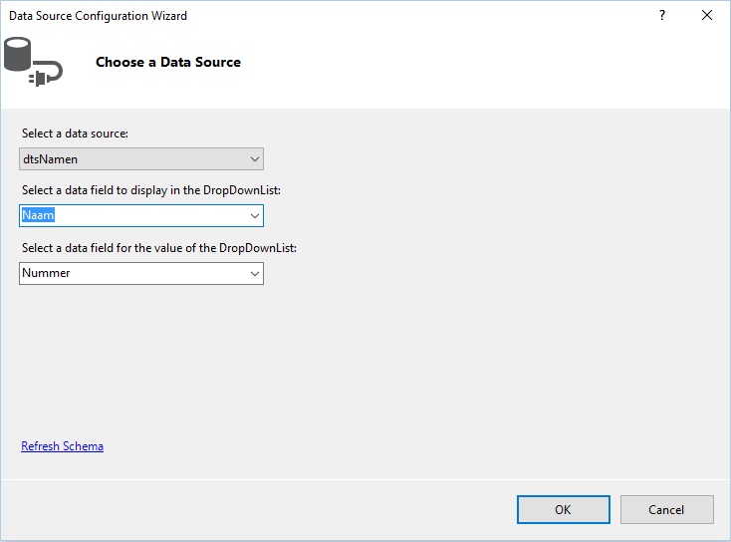The image size is (731, 542).
Task: Confirm the wizard with the OK button
Action: point(563,509)
